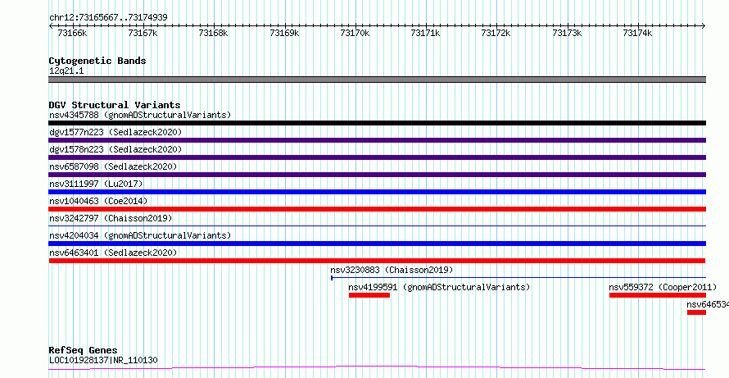Click the 73172k ruler tick label
Screen dimensions: 729x378
coord(496,33)
